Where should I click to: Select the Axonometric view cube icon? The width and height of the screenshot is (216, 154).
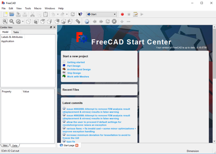click(x=29, y=21)
